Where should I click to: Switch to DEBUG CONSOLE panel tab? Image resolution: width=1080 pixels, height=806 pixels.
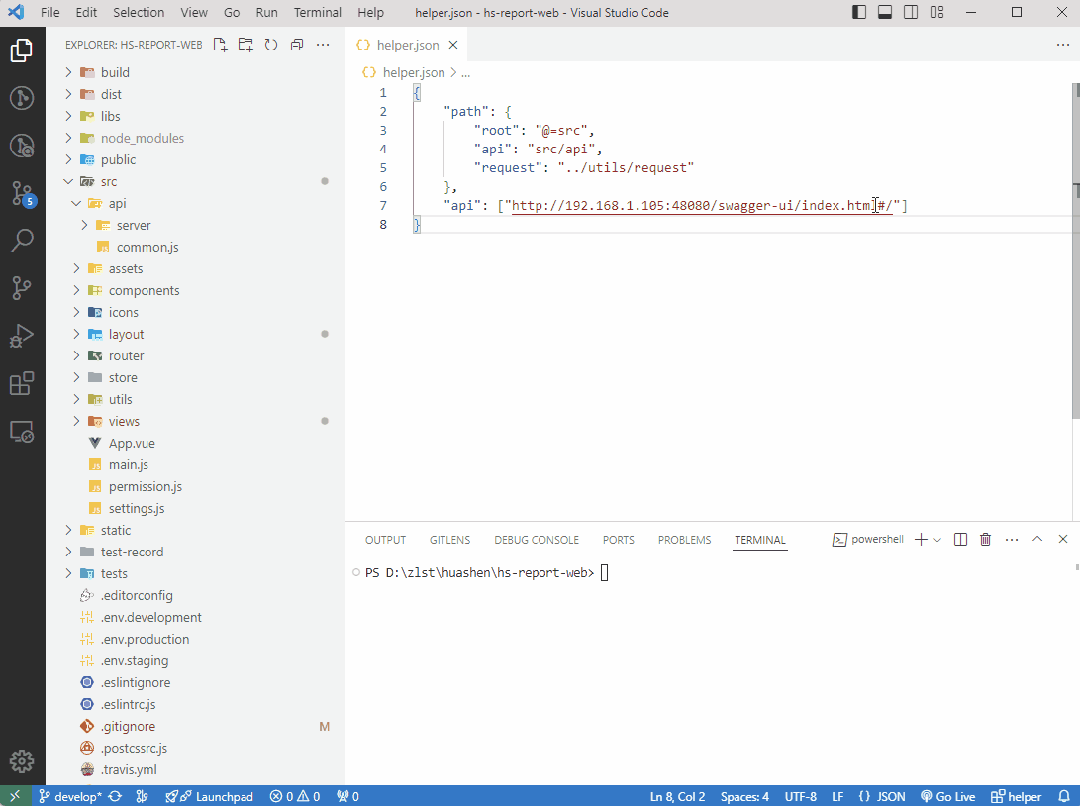pos(537,540)
